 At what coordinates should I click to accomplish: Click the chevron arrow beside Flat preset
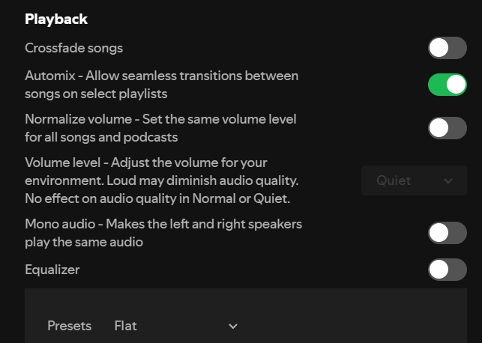(x=232, y=327)
